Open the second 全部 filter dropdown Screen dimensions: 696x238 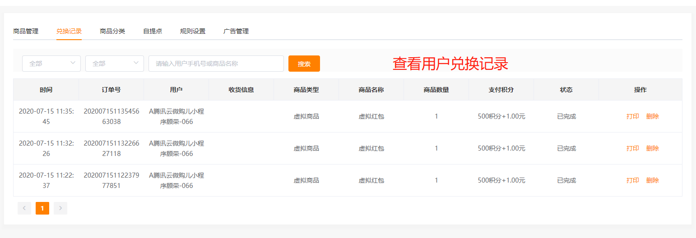tap(115, 64)
